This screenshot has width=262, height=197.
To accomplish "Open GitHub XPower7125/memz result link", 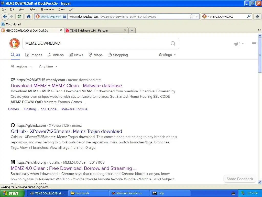I will 66,131.
